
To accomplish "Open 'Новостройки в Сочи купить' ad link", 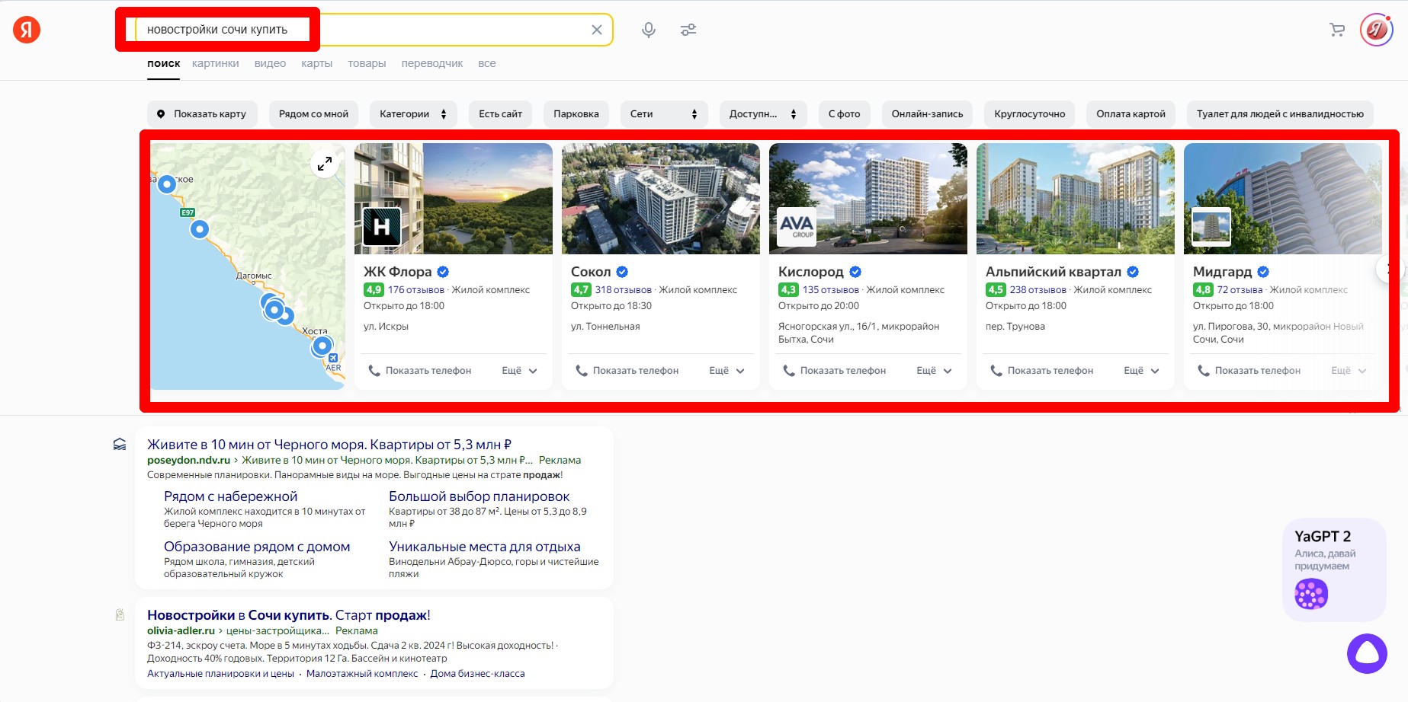I will (288, 615).
